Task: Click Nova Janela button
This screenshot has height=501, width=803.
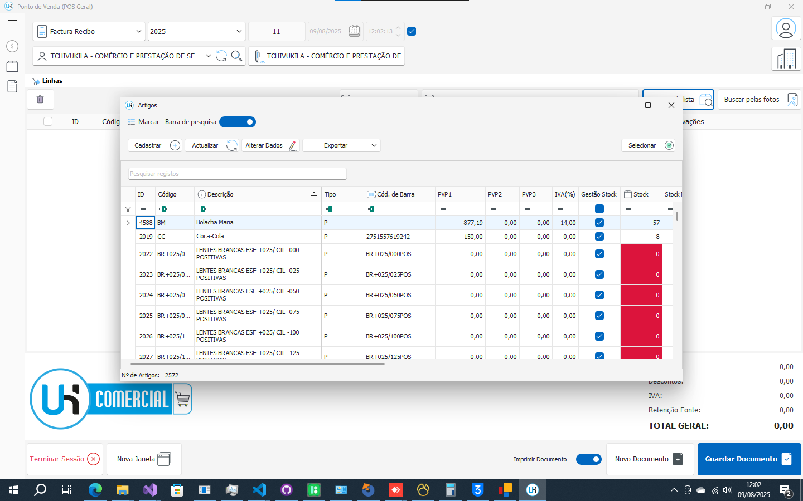Action: [x=144, y=459]
